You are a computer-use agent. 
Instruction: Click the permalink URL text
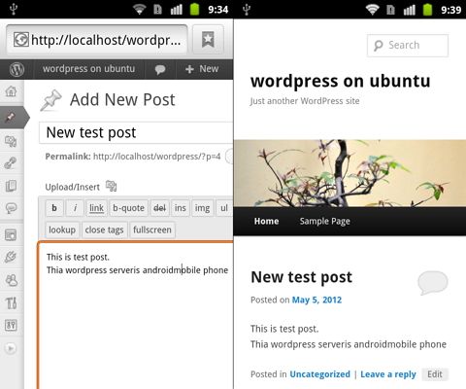(157, 157)
